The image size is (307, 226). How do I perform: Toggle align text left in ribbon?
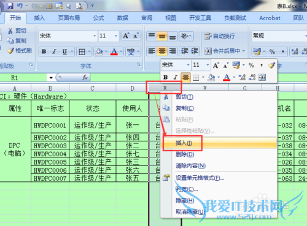click(152, 51)
